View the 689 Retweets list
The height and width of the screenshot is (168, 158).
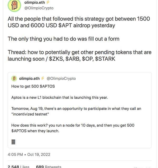[49, 166]
